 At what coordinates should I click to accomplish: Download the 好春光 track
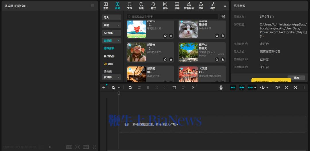[x=171, y=59]
